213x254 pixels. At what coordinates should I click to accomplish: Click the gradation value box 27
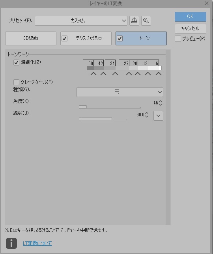124,63
